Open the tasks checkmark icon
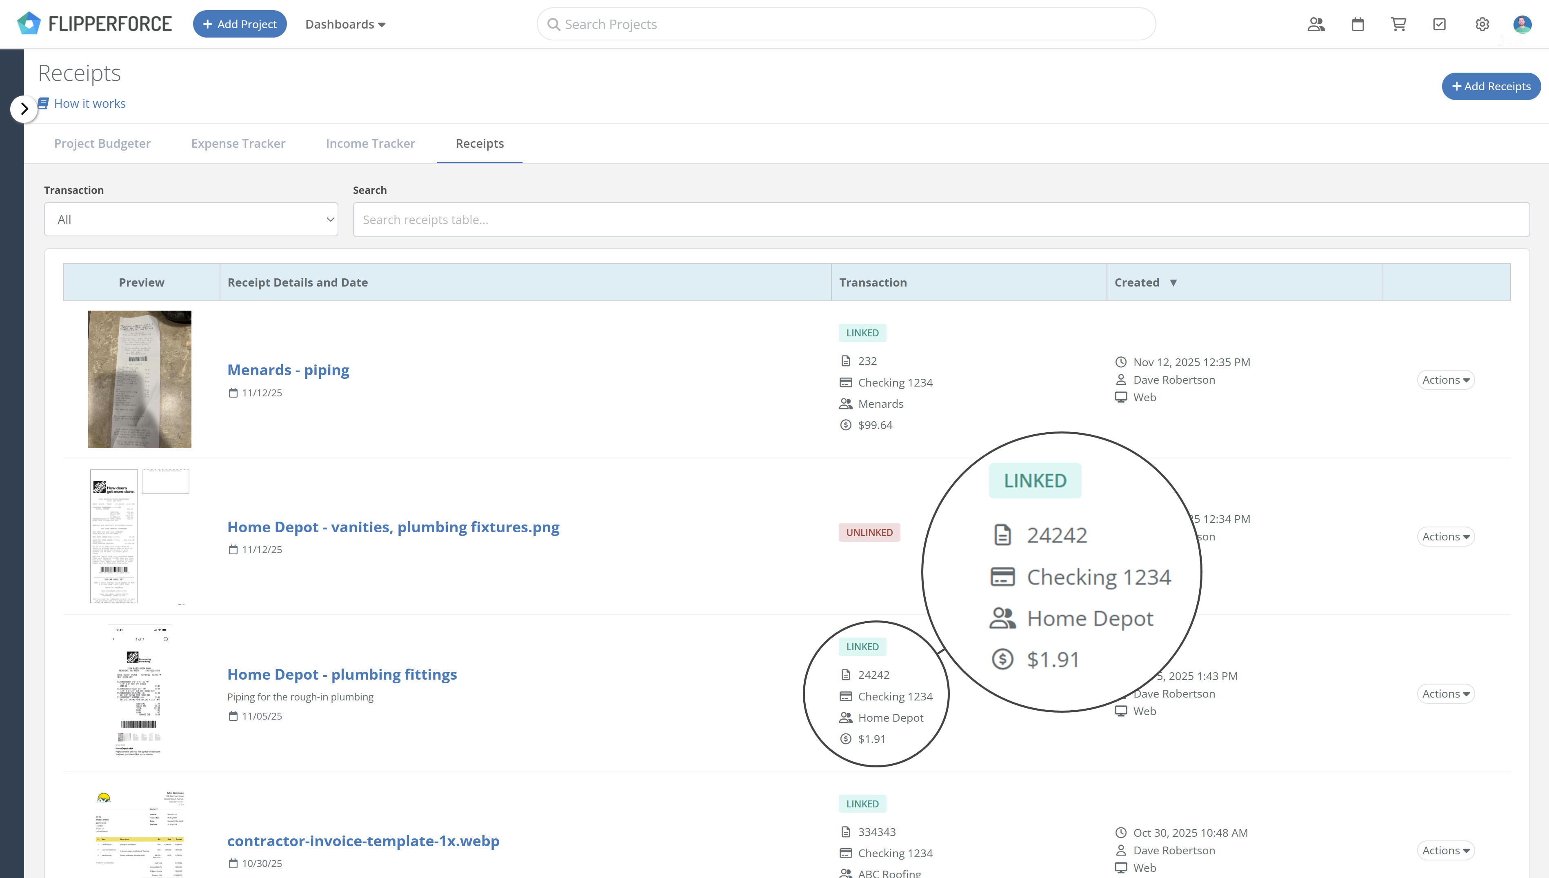 (1439, 24)
